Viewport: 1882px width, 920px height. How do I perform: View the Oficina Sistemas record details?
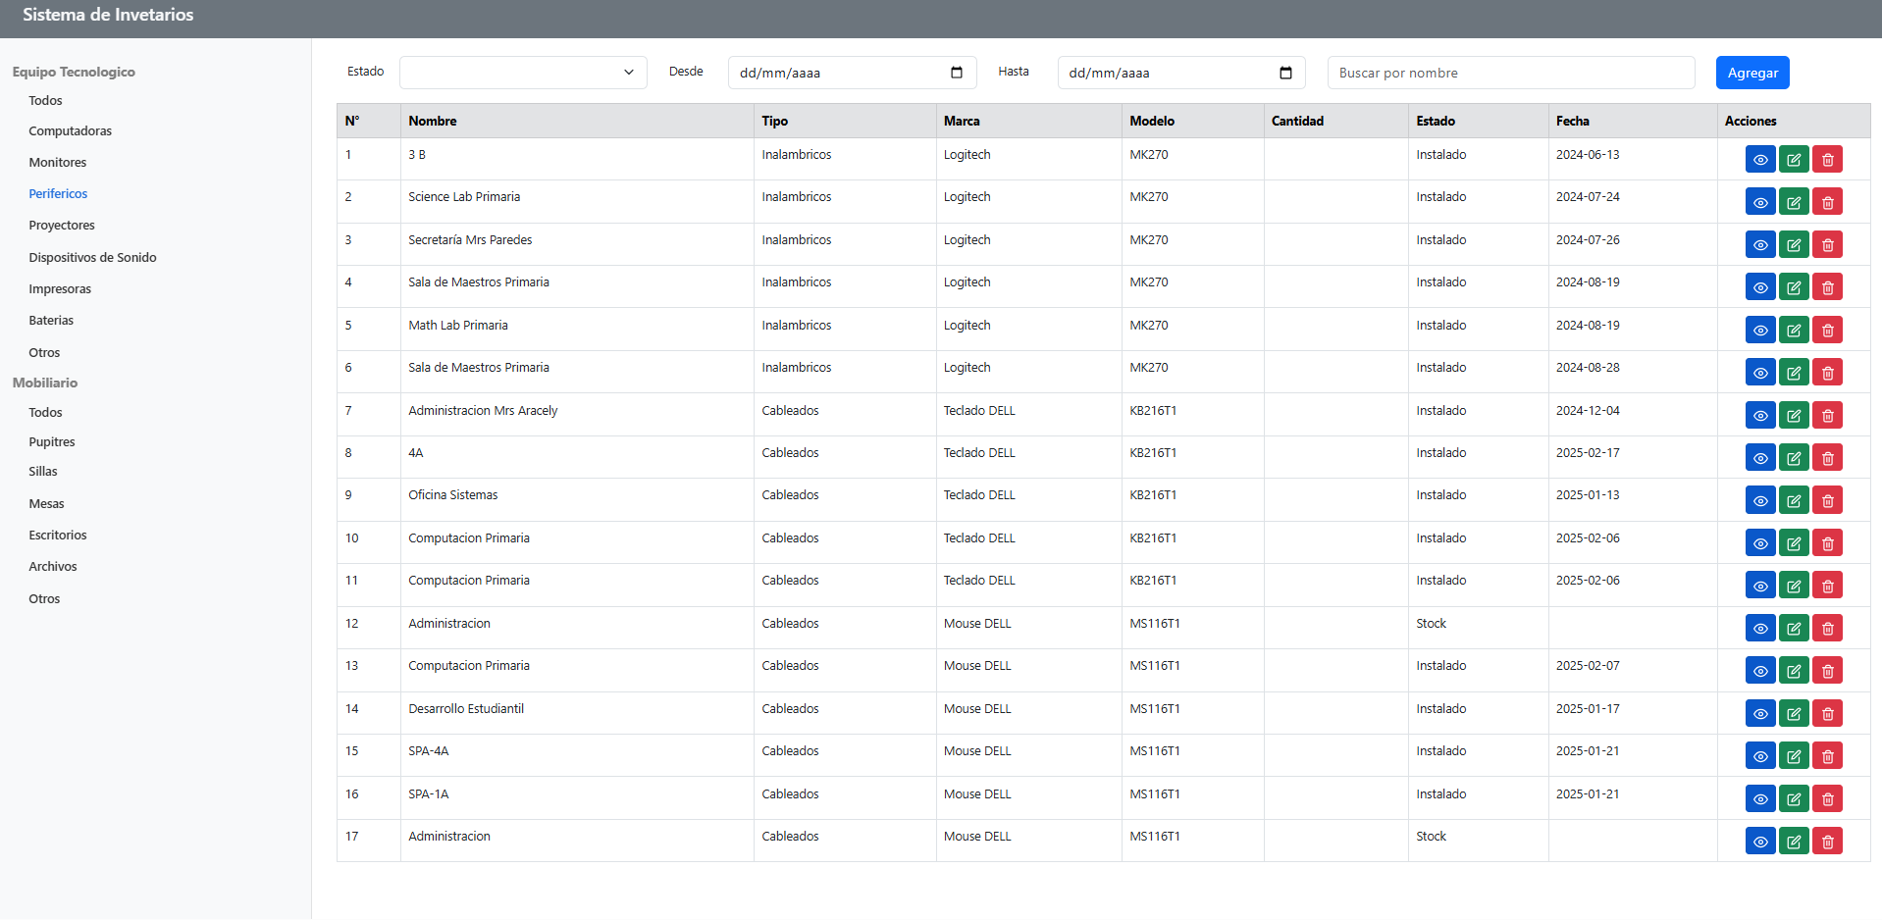click(x=1759, y=501)
